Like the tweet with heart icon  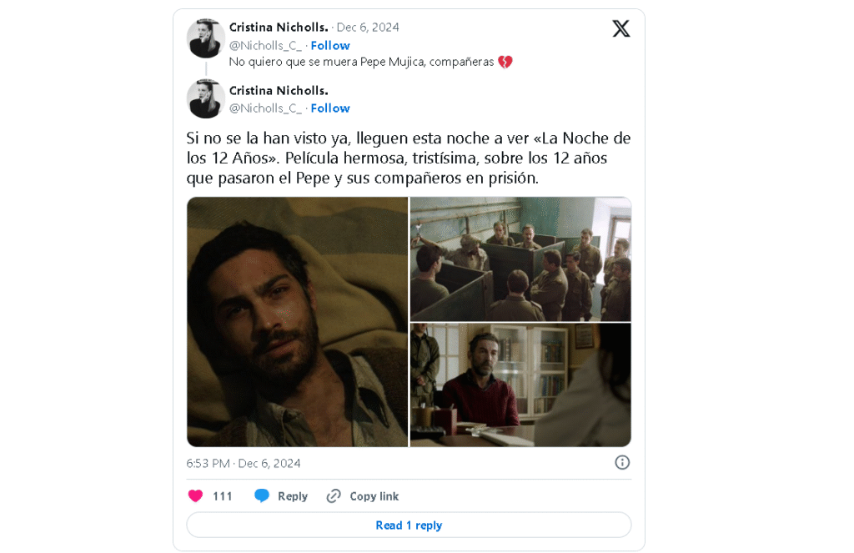pos(195,495)
